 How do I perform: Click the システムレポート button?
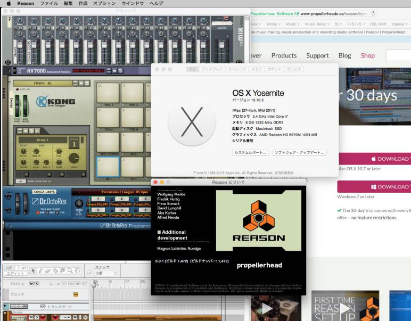(x=250, y=152)
